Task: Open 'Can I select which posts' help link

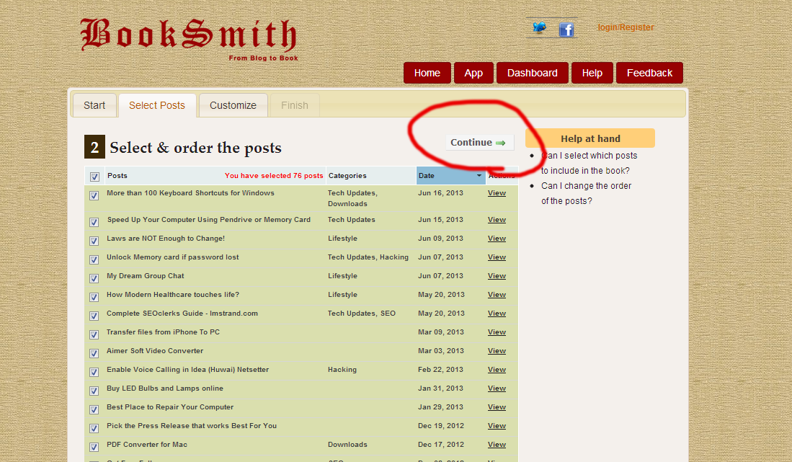Action: pos(589,163)
